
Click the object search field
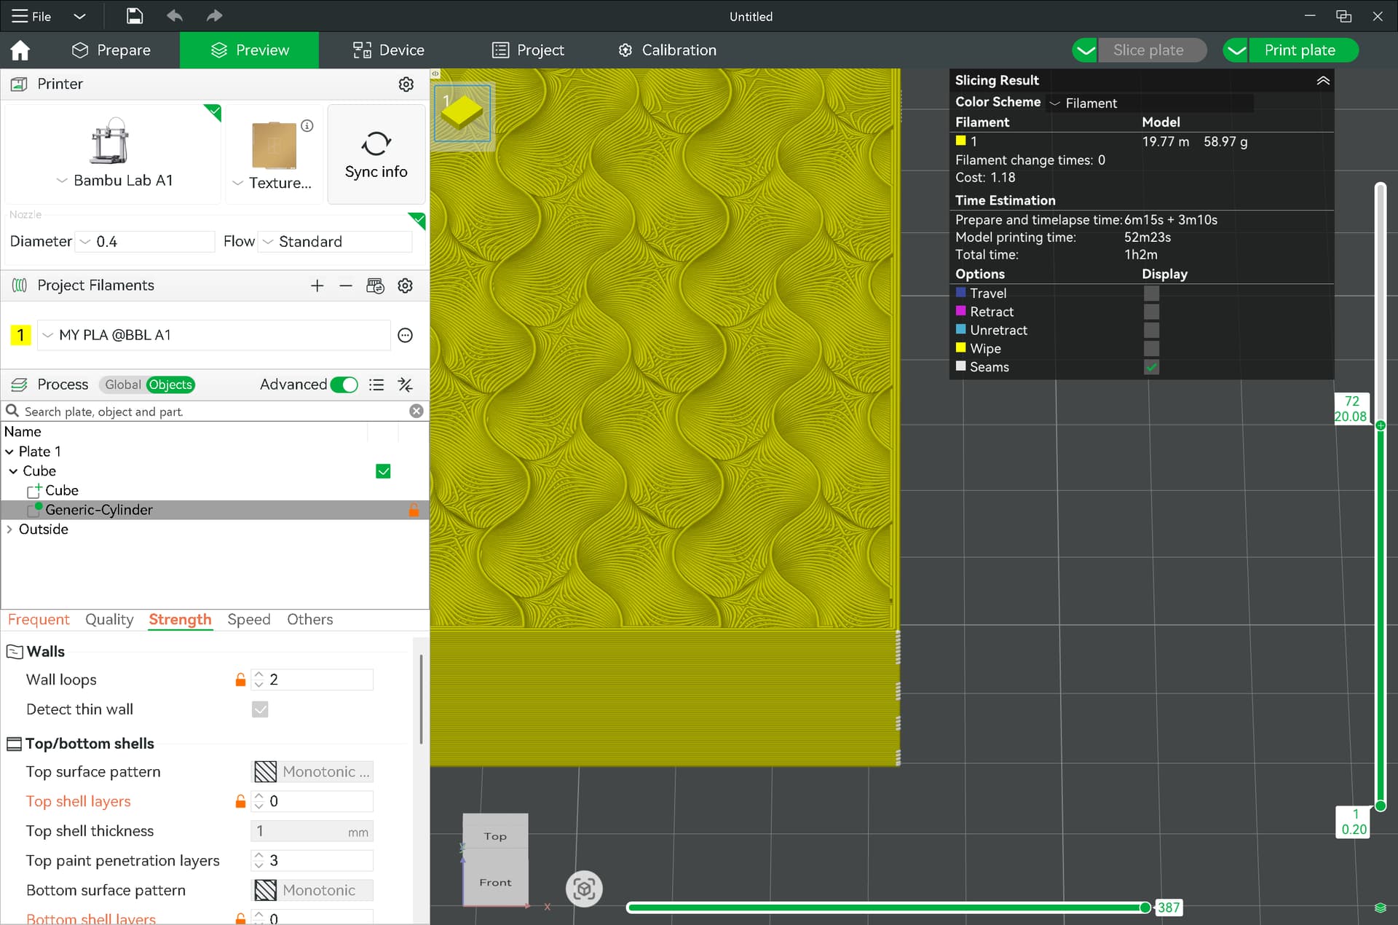tap(215, 412)
